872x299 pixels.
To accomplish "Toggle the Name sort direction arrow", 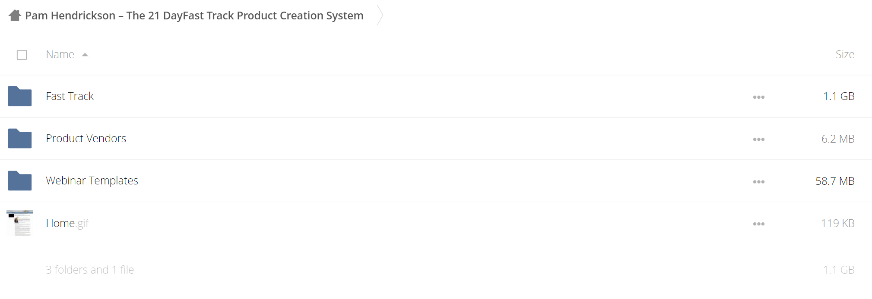I will coord(85,55).
